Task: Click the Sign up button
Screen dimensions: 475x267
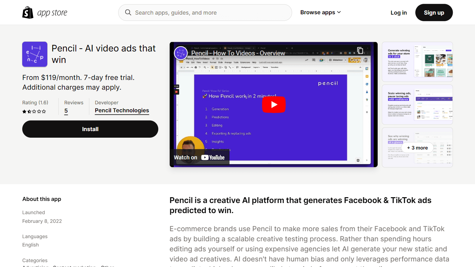Action: 434,13
